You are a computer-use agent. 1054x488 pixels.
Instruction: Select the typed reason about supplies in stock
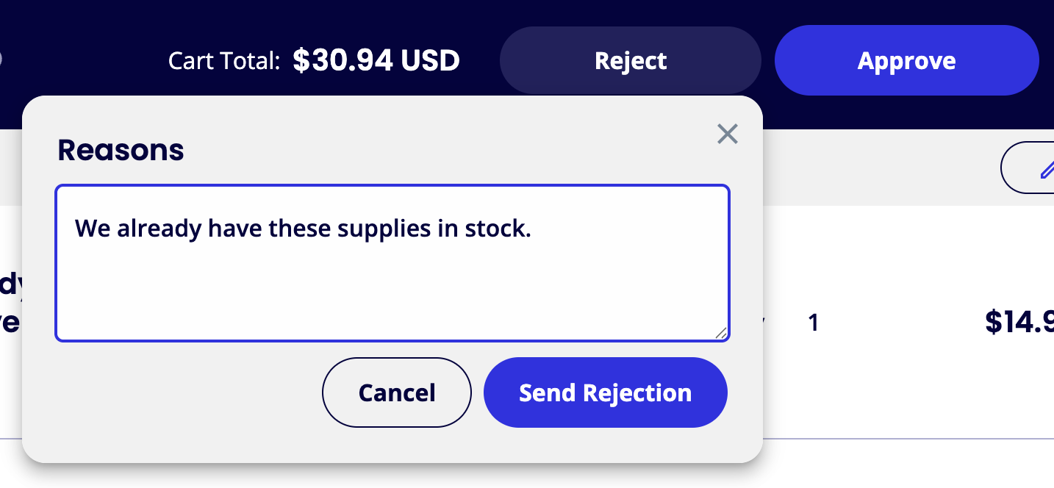[304, 228]
